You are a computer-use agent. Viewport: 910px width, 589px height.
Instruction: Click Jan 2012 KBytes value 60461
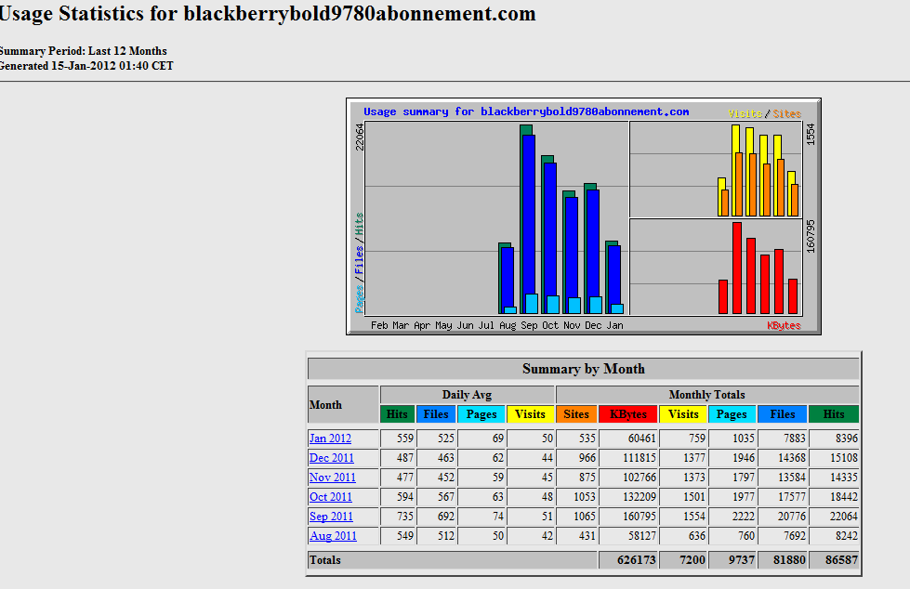(641, 438)
